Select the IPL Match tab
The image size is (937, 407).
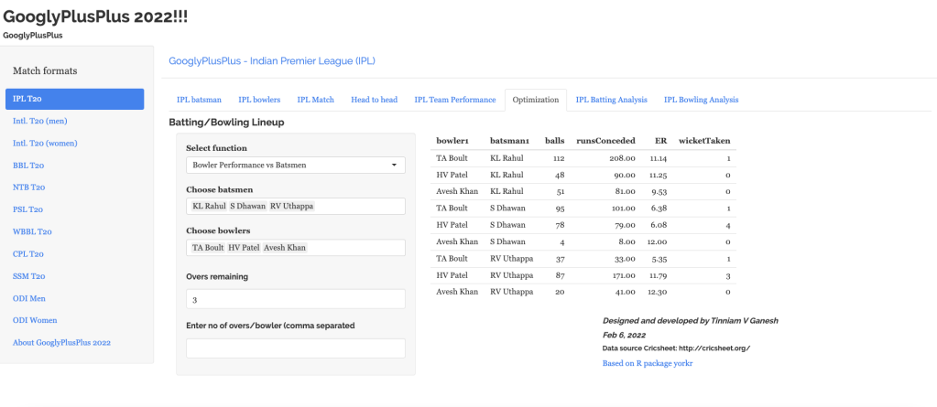315,100
